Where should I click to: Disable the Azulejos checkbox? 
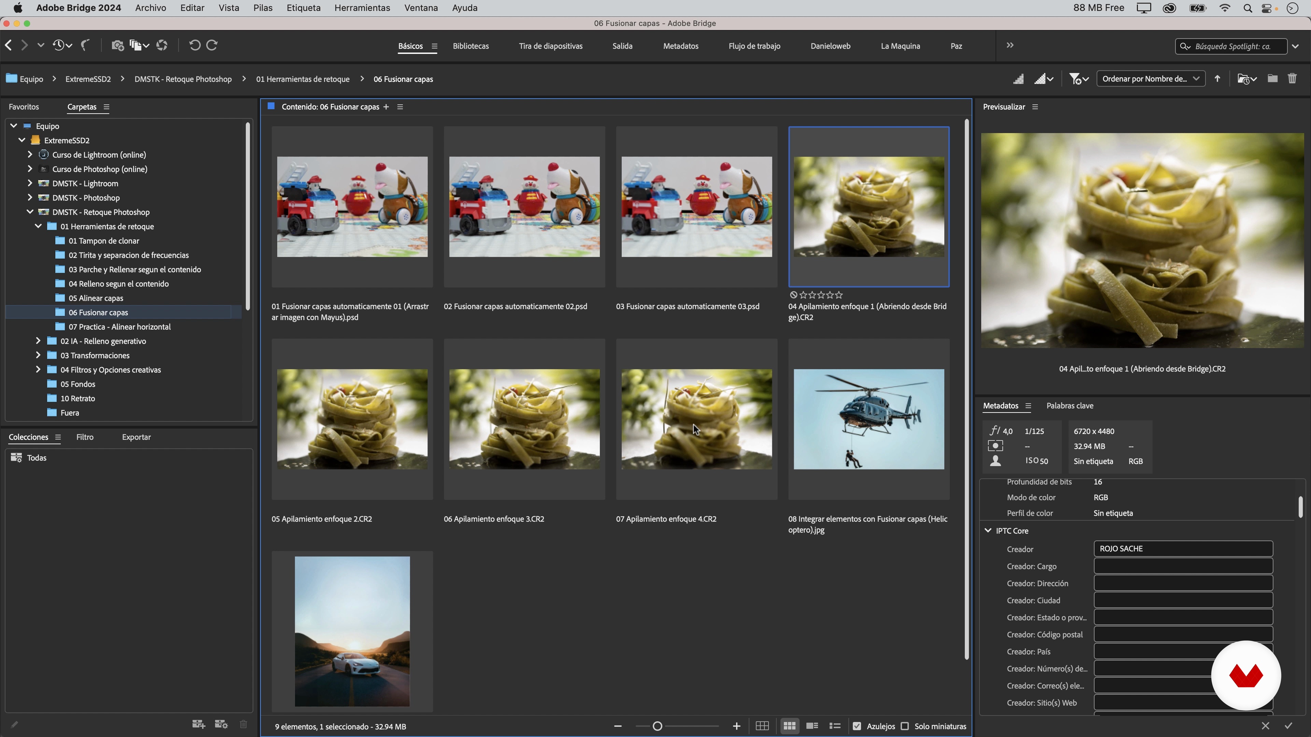857,726
